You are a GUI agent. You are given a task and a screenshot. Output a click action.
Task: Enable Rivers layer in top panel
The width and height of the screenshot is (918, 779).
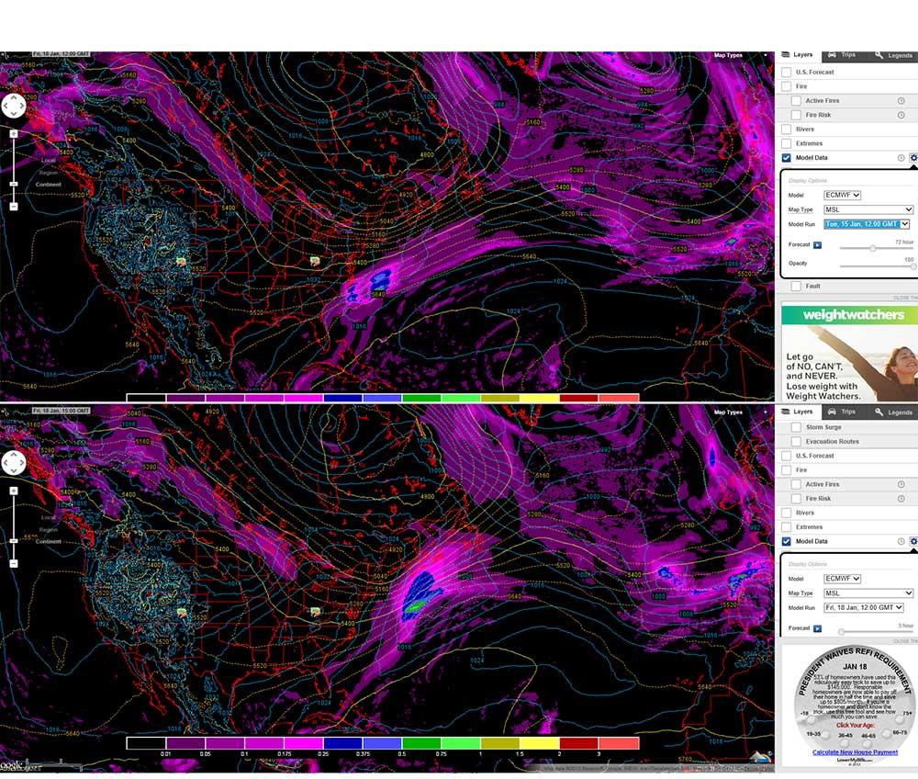[787, 130]
